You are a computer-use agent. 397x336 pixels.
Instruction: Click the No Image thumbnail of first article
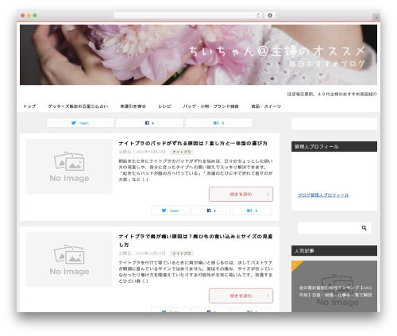[69, 166]
